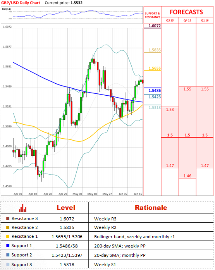Click the Support 3 light-blue swatch

pos(8,265)
